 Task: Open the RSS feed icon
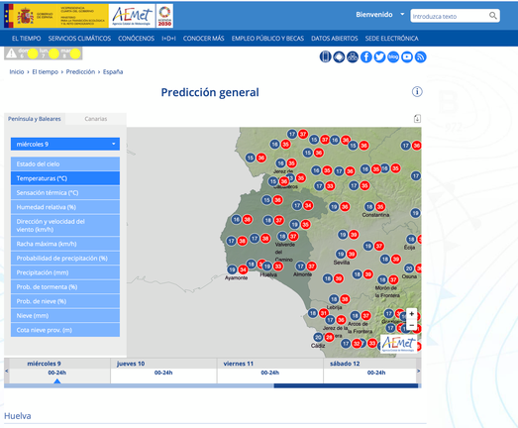(420, 56)
